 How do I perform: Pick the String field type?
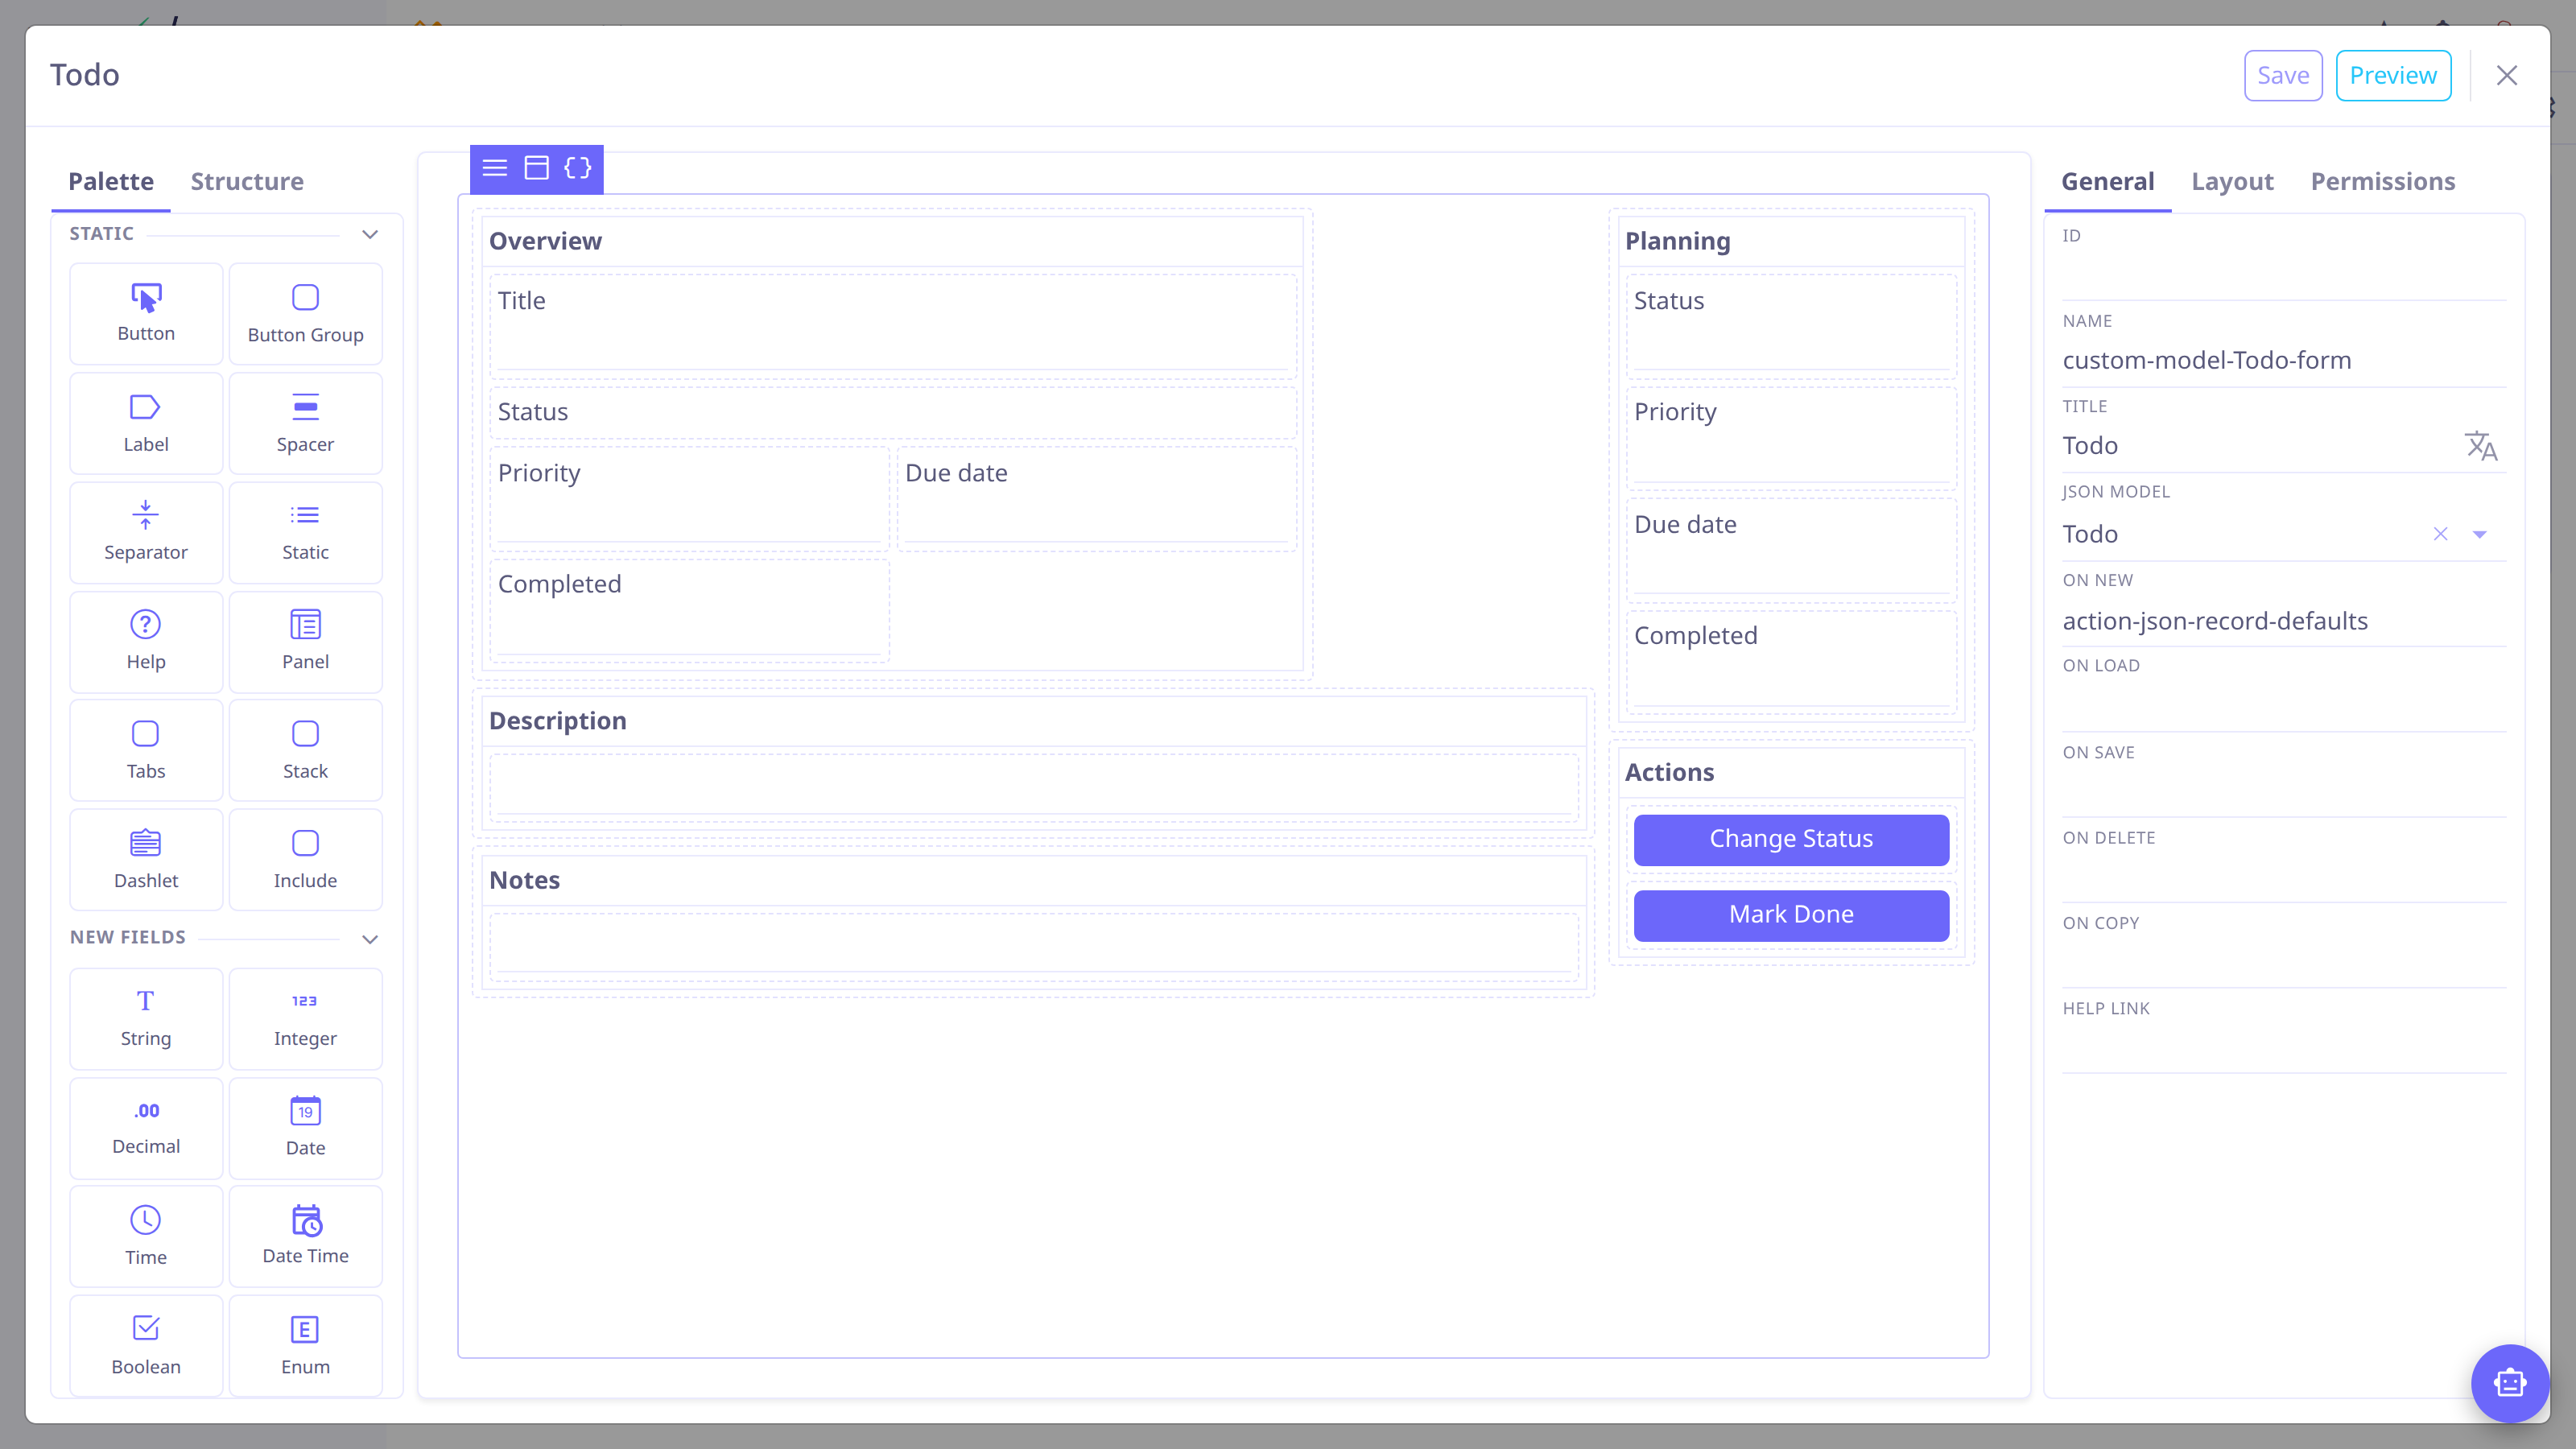tap(146, 1018)
